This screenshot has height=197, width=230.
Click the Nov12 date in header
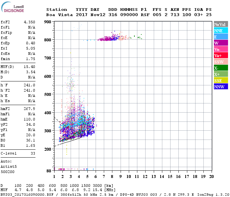98,15
